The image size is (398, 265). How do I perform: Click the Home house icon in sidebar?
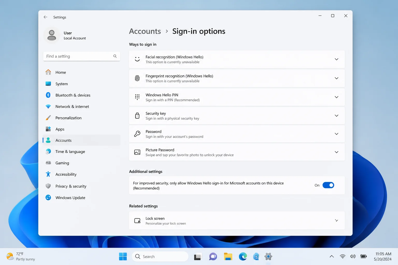(48, 72)
